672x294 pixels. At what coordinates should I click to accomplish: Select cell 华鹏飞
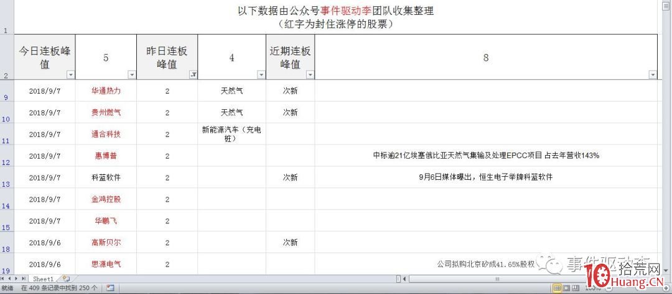pos(106,221)
